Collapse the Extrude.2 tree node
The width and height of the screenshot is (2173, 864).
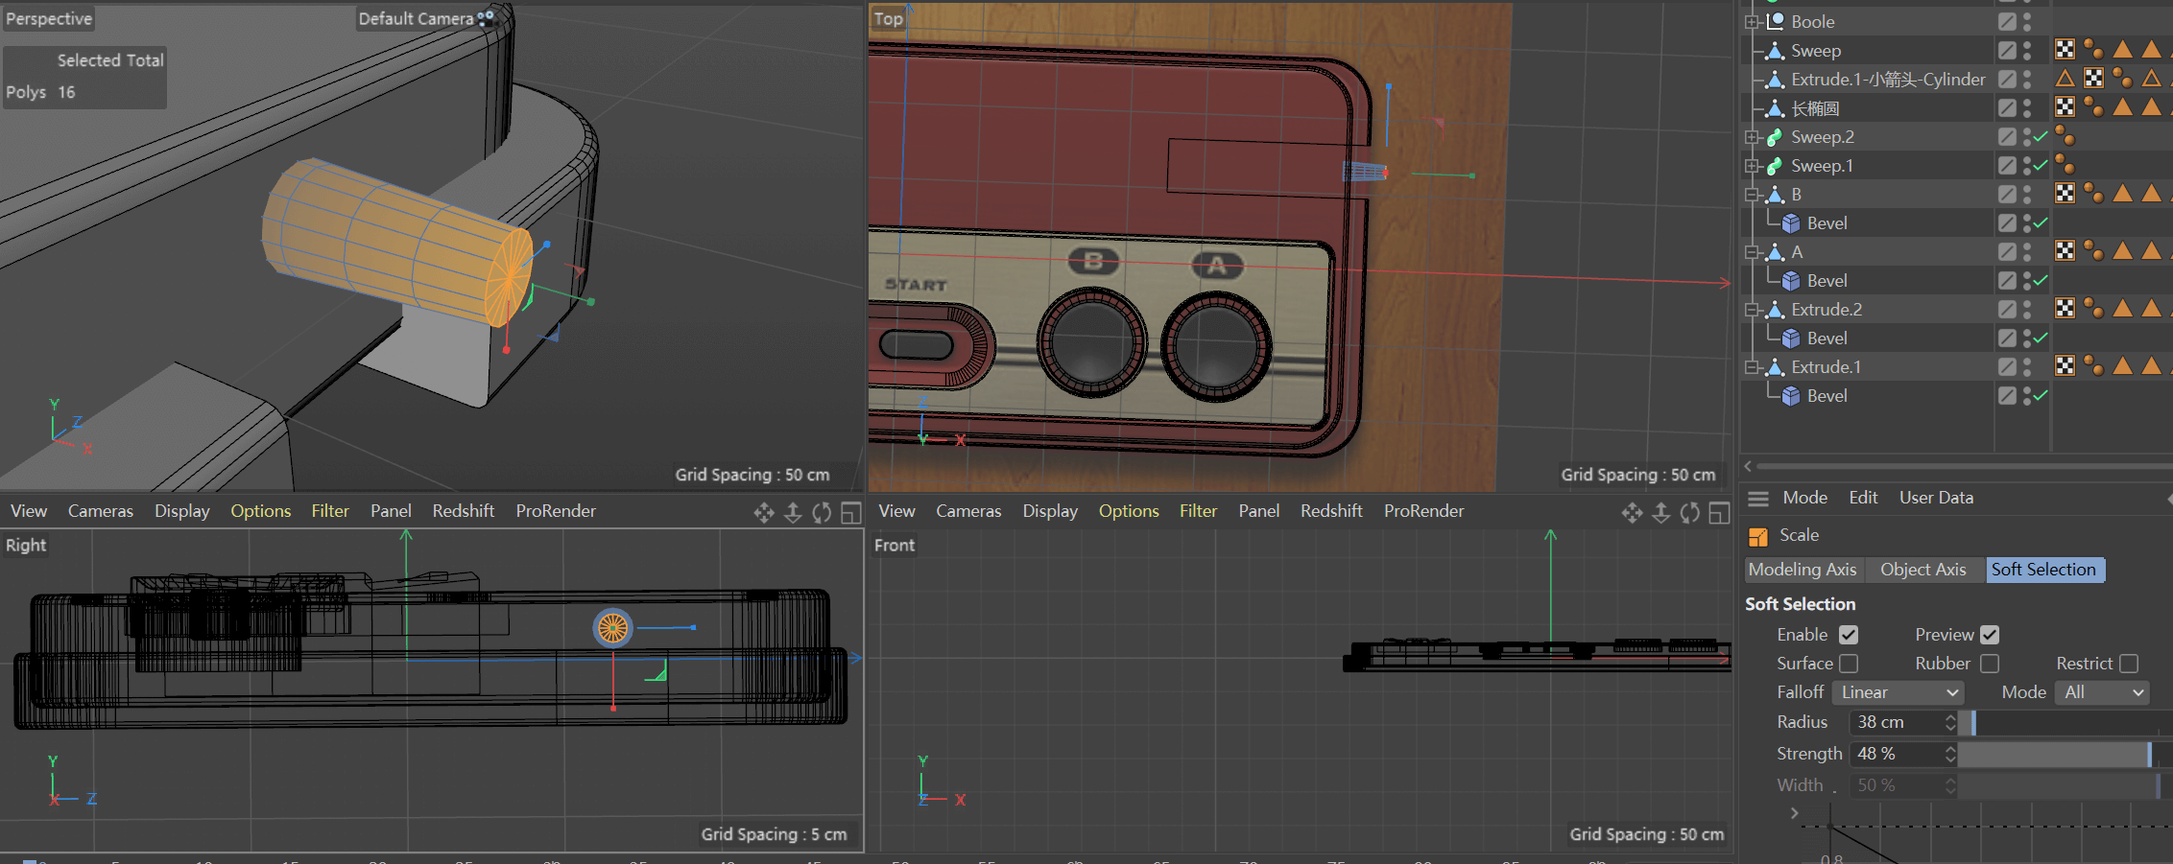pyautogui.click(x=1752, y=310)
